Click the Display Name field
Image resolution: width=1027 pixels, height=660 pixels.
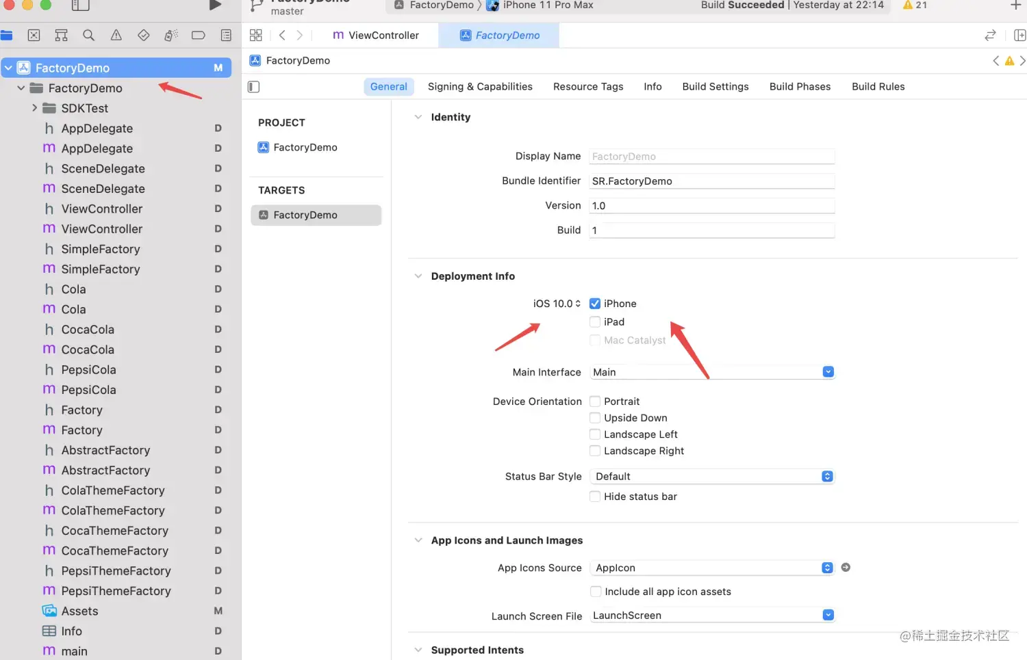click(712, 157)
